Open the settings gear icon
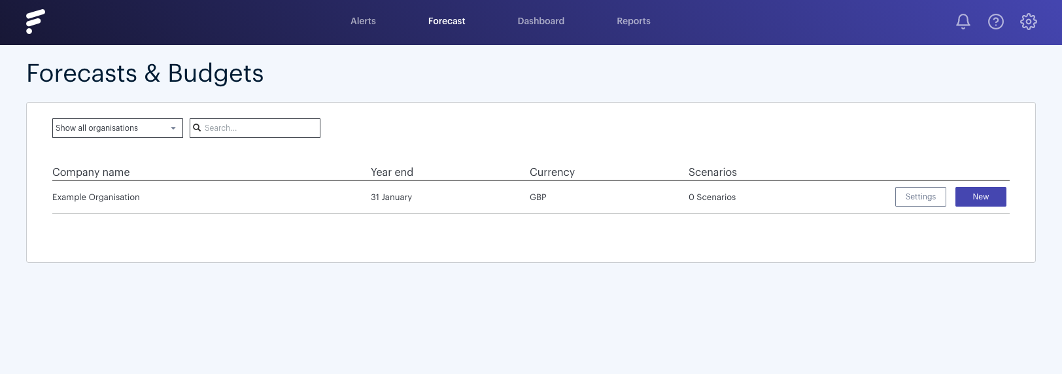The height and width of the screenshot is (374, 1062). tap(1028, 22)
